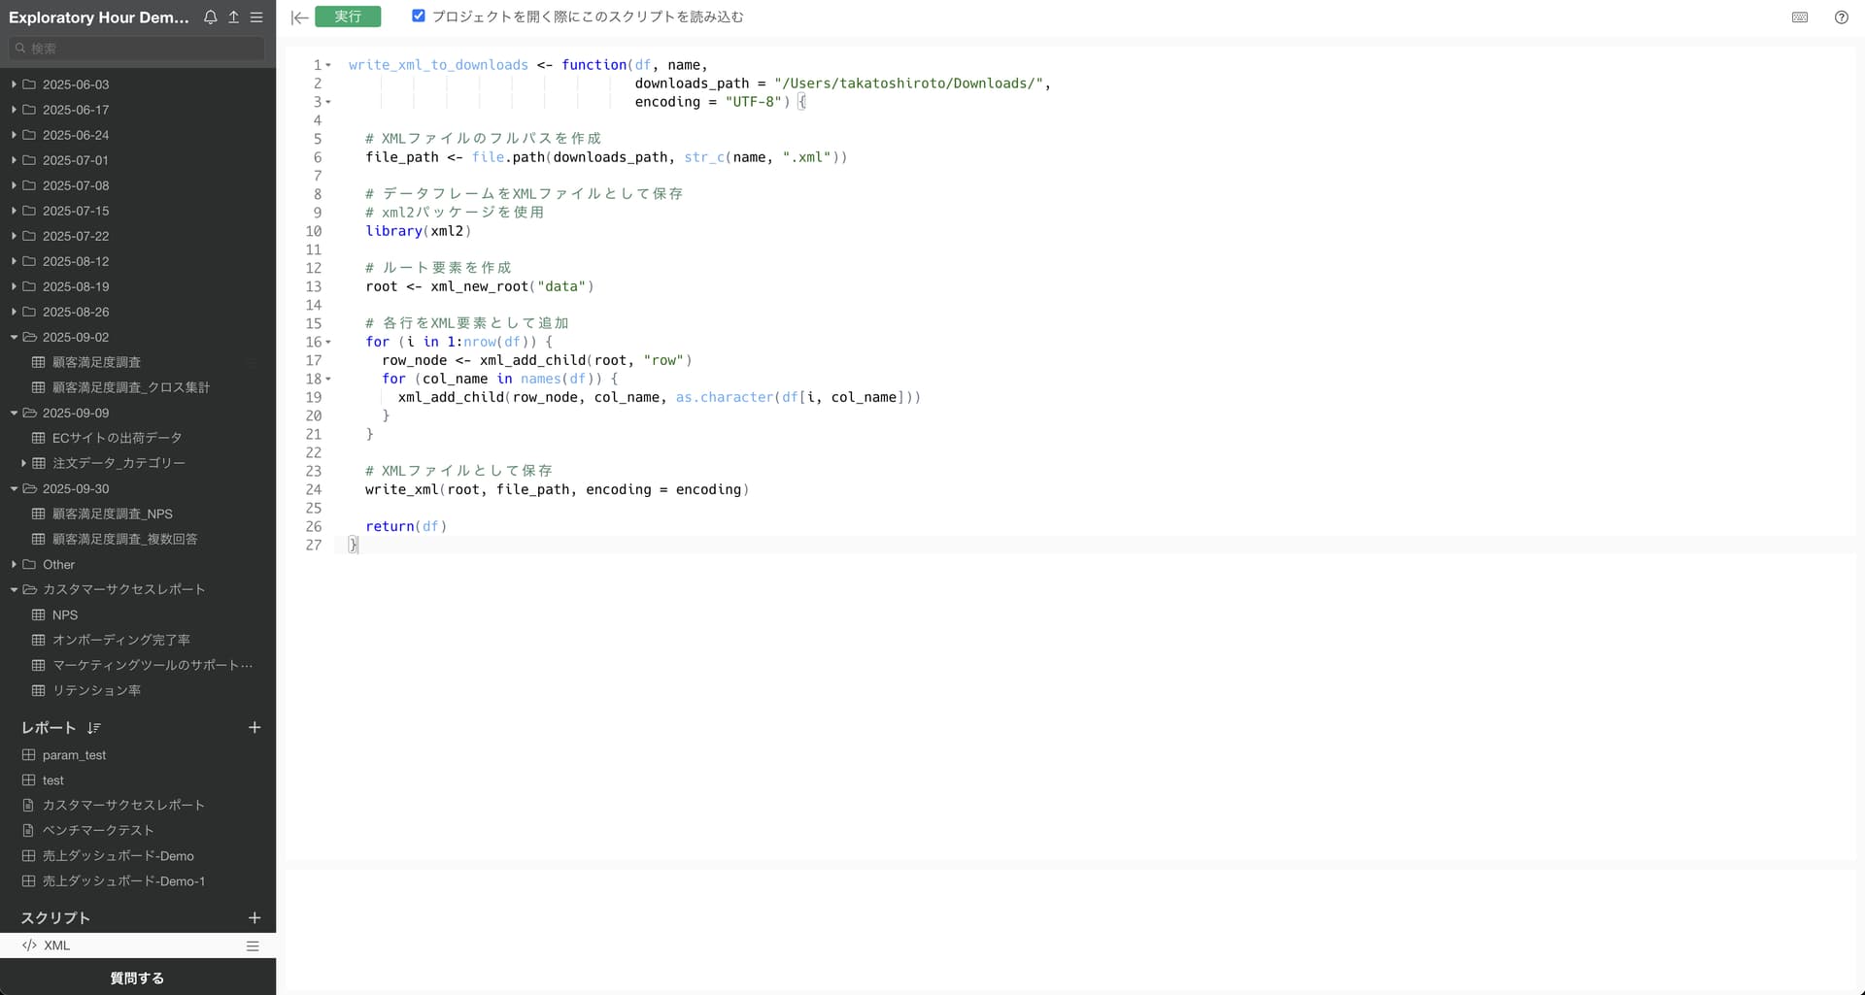1865x995 pixels.
Task: Open the 顧客満足度調査_NPS data frame
Action: (x=112, y=514)
